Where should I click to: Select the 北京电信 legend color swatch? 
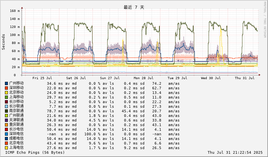tap(6, 144)
